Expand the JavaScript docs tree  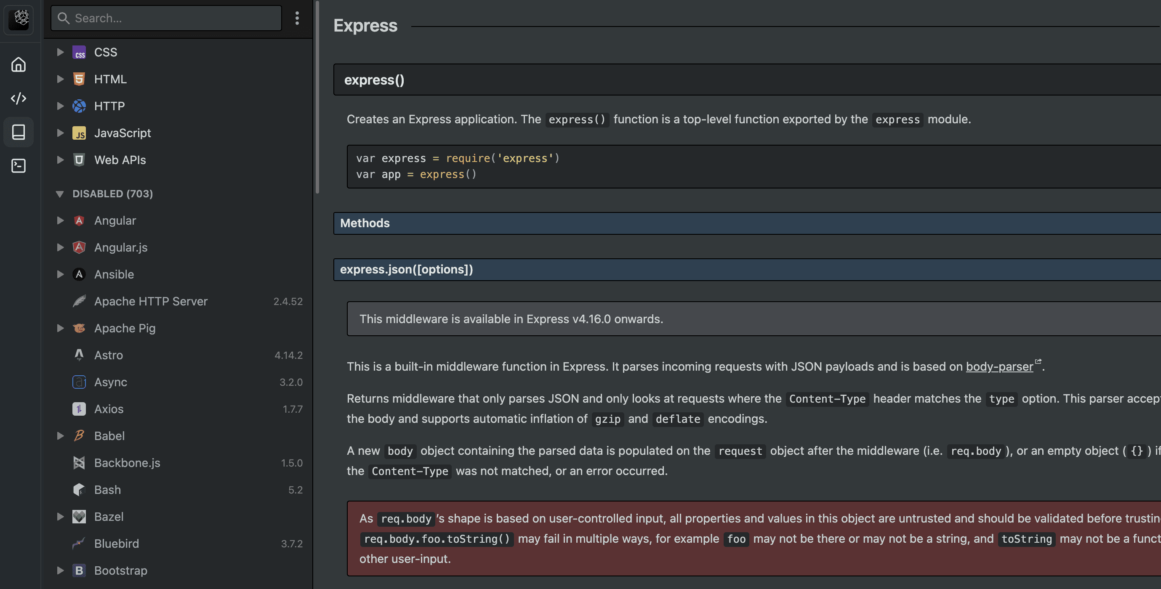click(60, 133)
